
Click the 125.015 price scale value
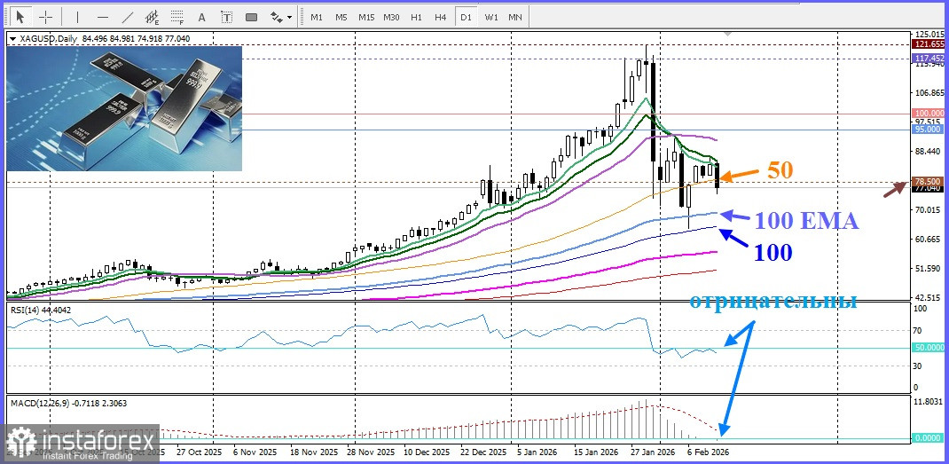click(929, 34)
